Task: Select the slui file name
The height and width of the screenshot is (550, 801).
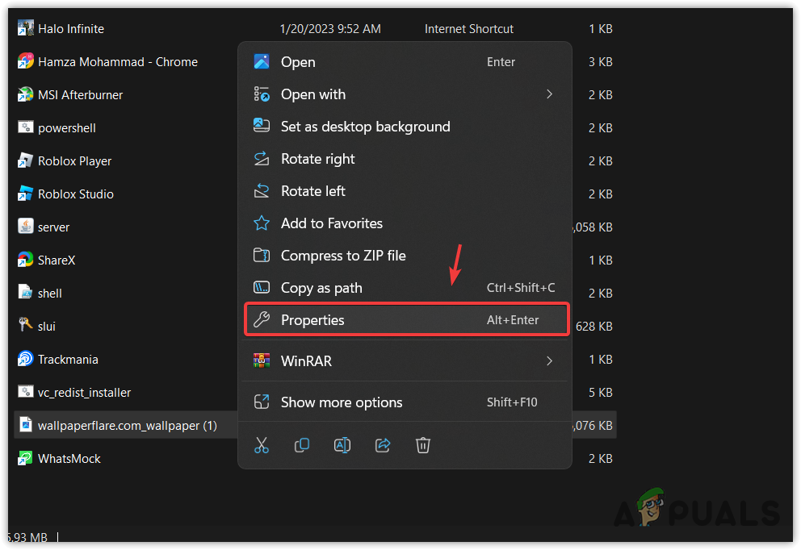Action: (47, 327)
